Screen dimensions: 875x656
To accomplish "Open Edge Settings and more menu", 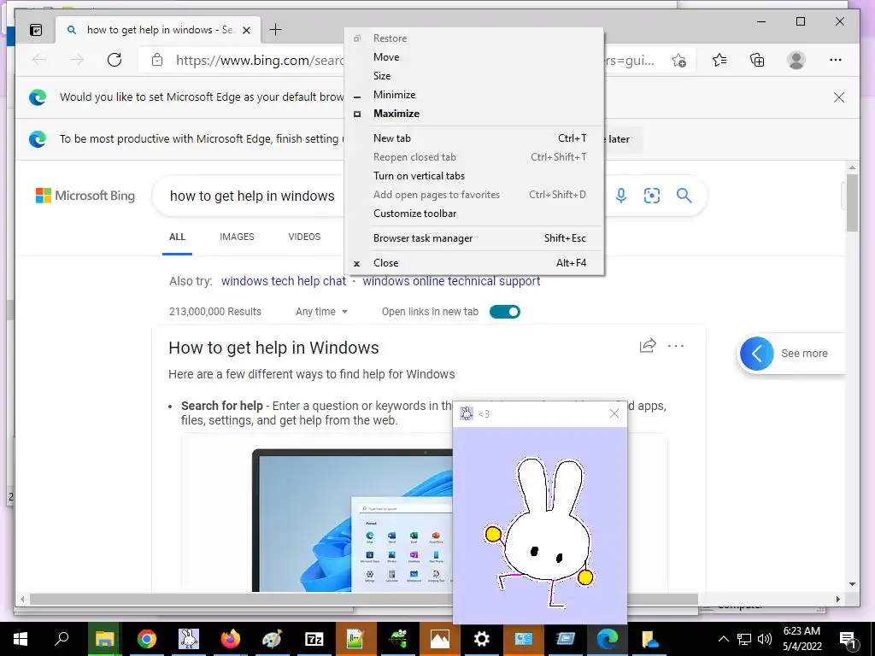I will pos(836,60).
